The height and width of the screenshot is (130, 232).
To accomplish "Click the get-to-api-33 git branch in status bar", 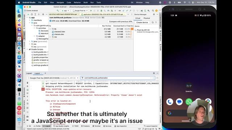I will [148, 129].
